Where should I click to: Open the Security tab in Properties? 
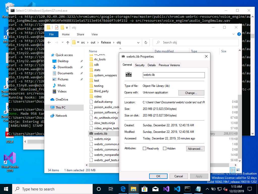[x=140, y=65]
